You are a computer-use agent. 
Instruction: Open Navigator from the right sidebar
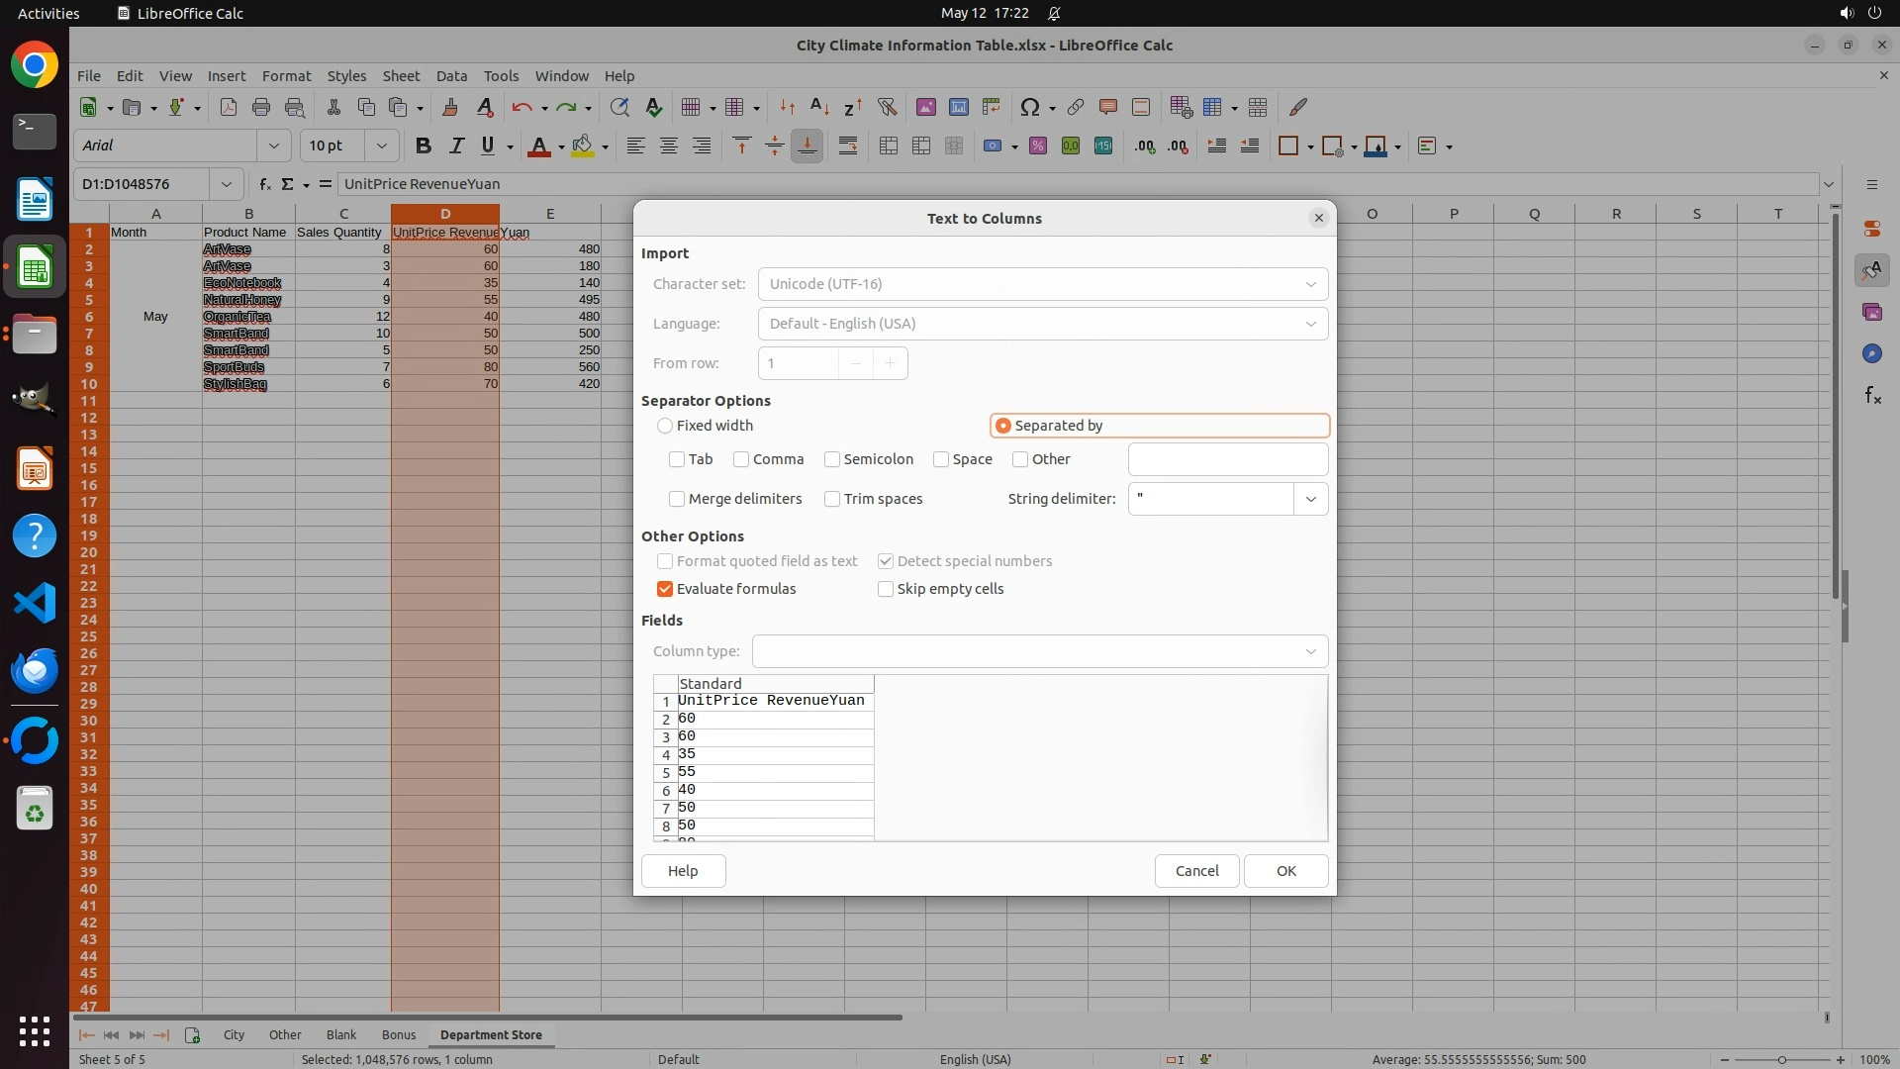click(x=1871, y=354)
